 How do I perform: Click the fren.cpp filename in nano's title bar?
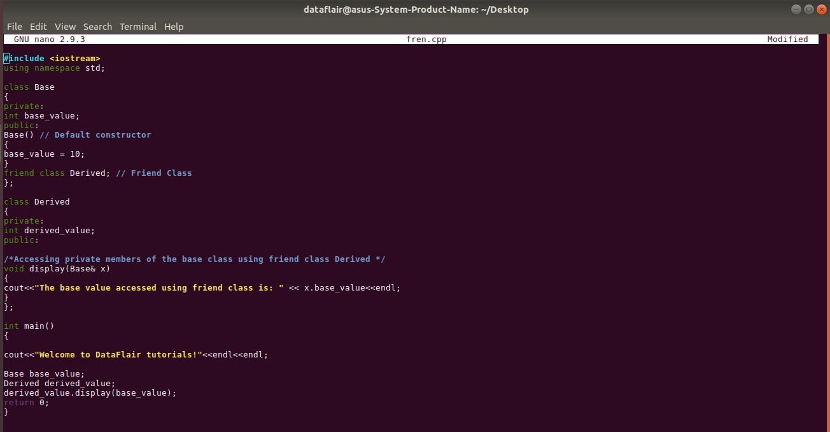tap(426, 39)
